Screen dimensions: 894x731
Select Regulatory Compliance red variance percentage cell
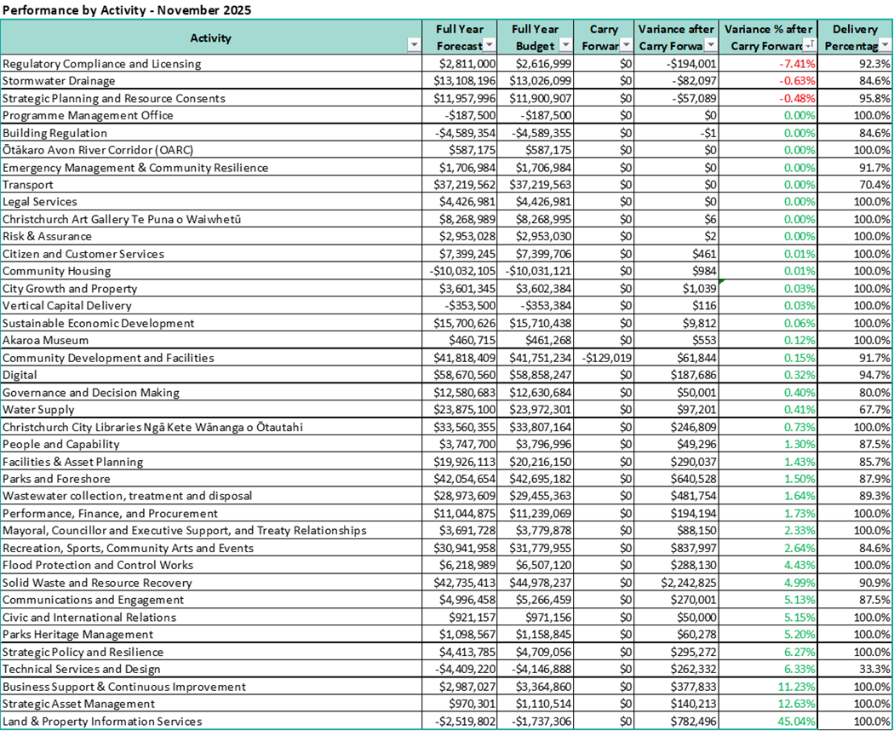tap(768, 64)
